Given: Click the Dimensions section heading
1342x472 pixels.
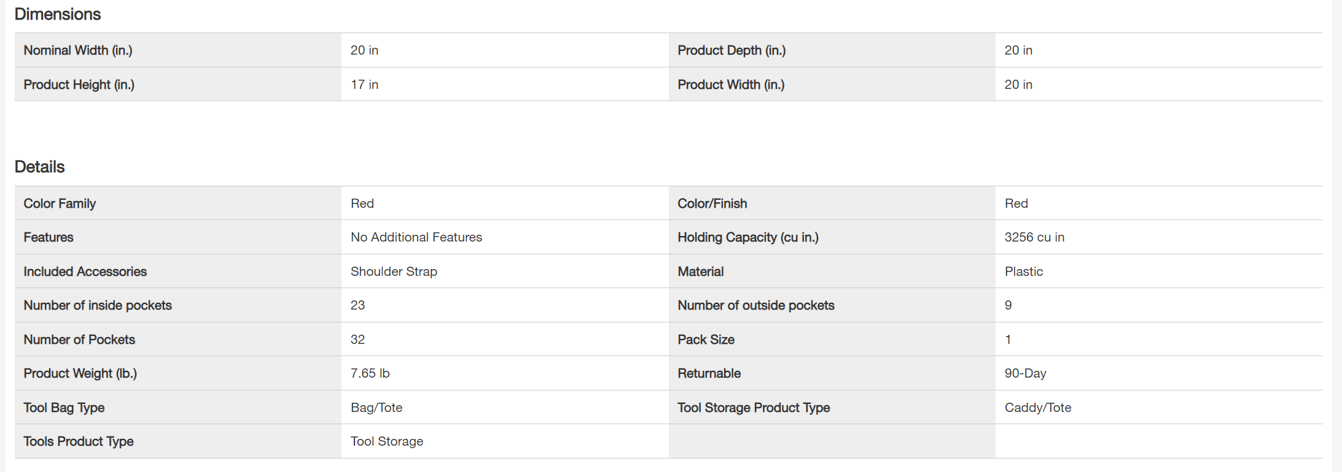Looking at the screenshot, I should (58, 14).
